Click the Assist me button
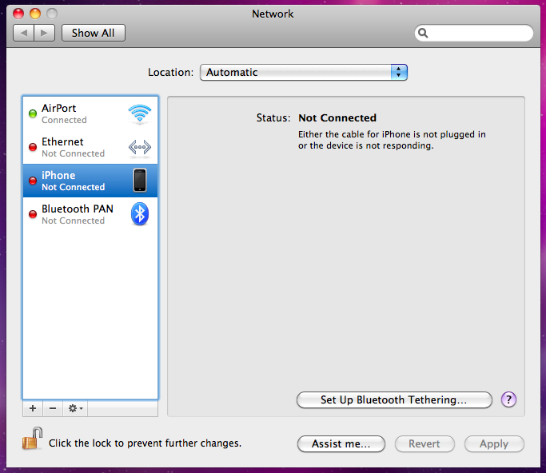 (x=341, y=443)
